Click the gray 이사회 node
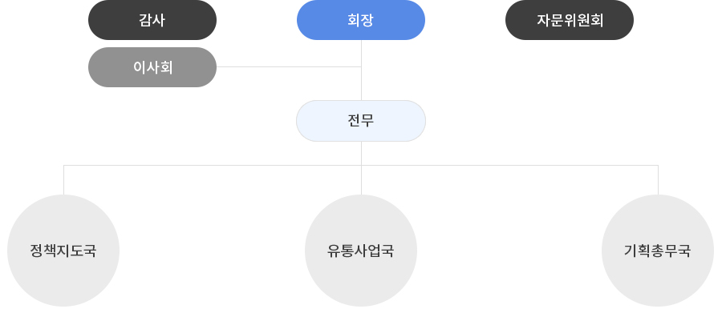The image size is (722, 309). pyautogui.click(x=152, y=67)
